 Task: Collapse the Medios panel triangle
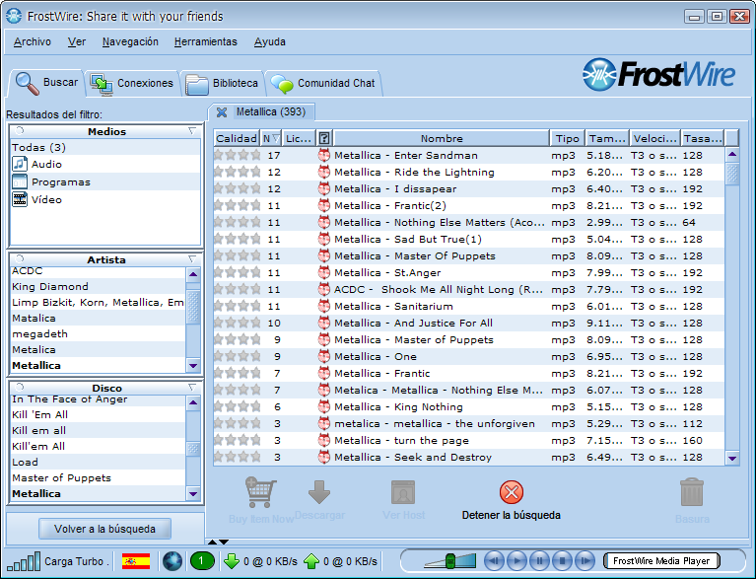(192, 131)
